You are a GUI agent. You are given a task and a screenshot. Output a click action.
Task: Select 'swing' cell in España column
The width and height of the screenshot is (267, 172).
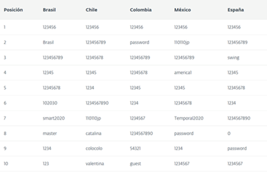[x=233, y=57]
